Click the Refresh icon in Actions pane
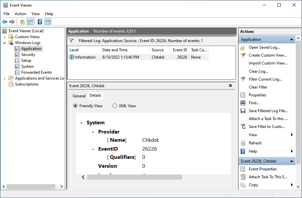Viewport: 302px width, 198px height. [x=243, y=143]
